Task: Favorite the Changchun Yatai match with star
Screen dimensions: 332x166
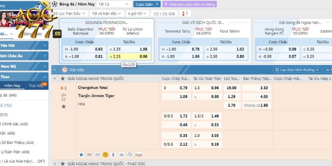Action: 63,107
